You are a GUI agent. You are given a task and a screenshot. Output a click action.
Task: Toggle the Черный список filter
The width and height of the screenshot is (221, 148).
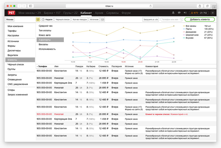[62, 19]
